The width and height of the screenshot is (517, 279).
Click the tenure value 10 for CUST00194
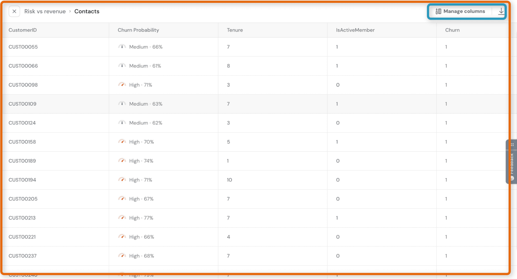[x=229, y=180]
